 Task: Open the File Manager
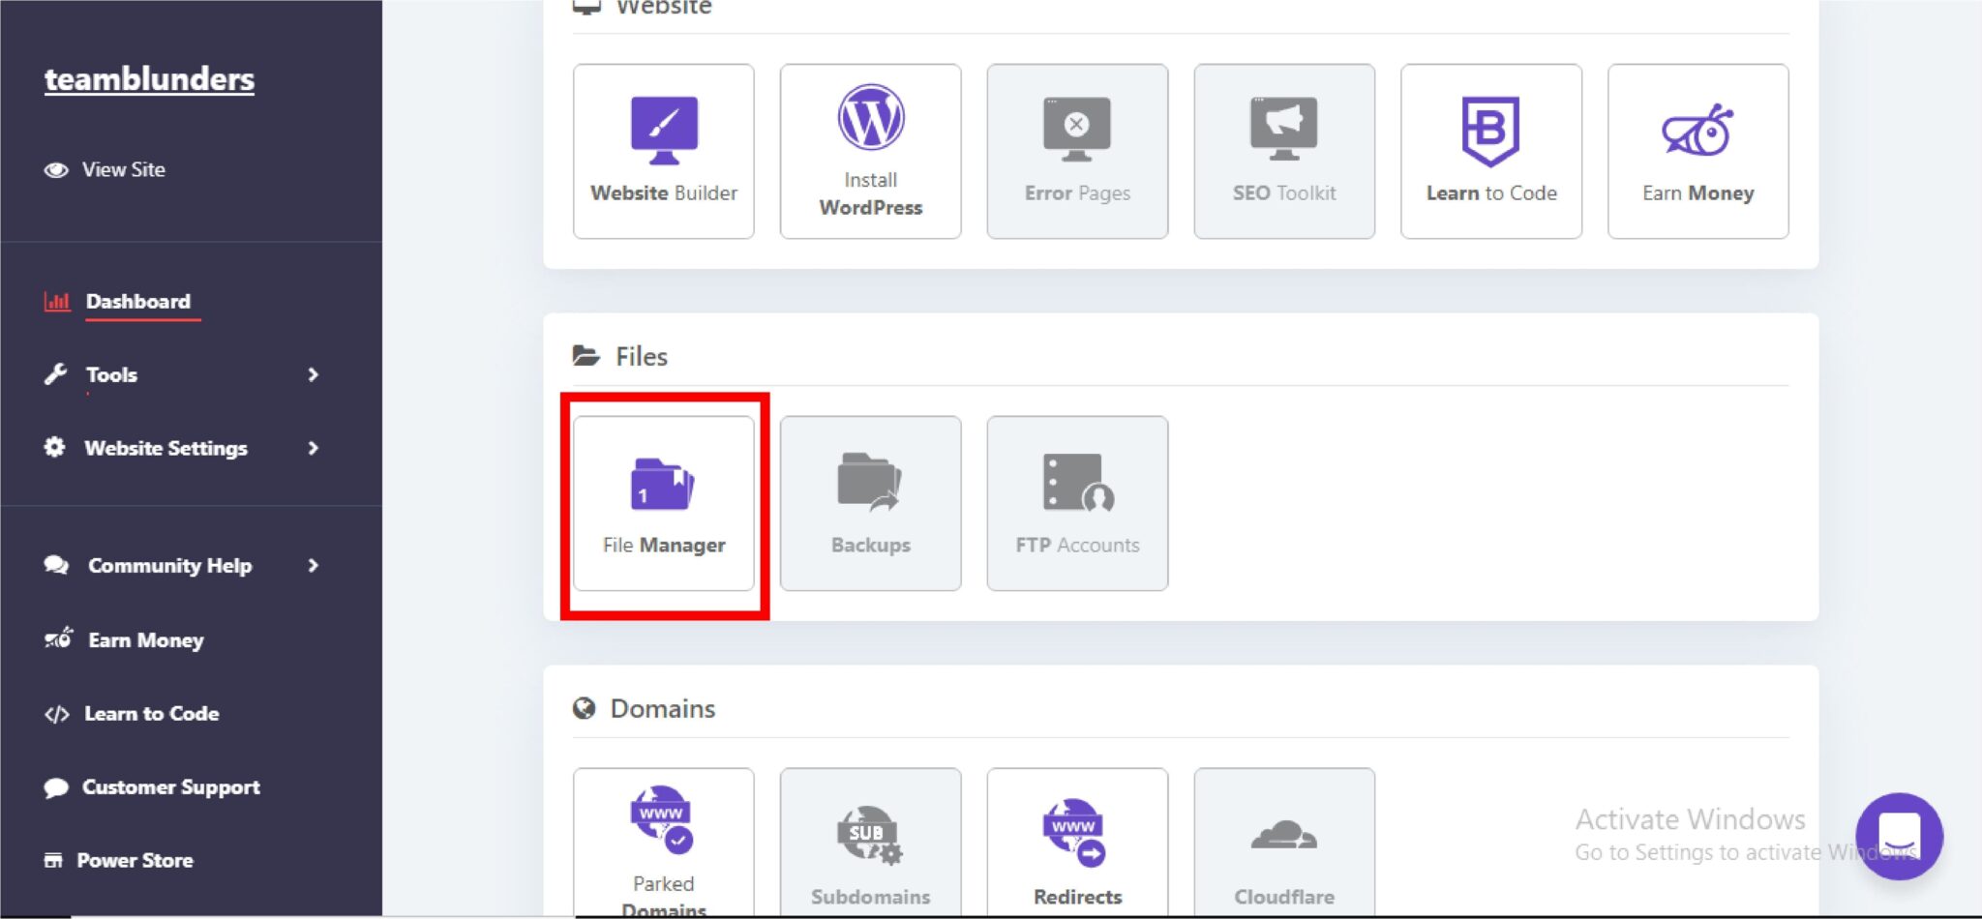(664, 503)
